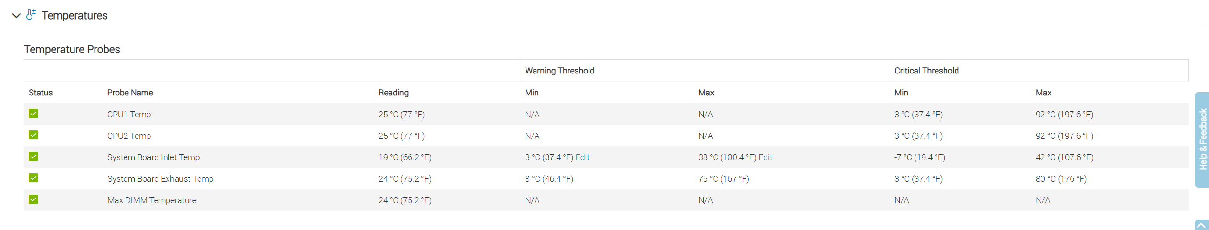Image resolution: width=1209 pixels, height=230 pixels.
Task: Click the CPU2 Temp green status icon
Action: [33, 135]
